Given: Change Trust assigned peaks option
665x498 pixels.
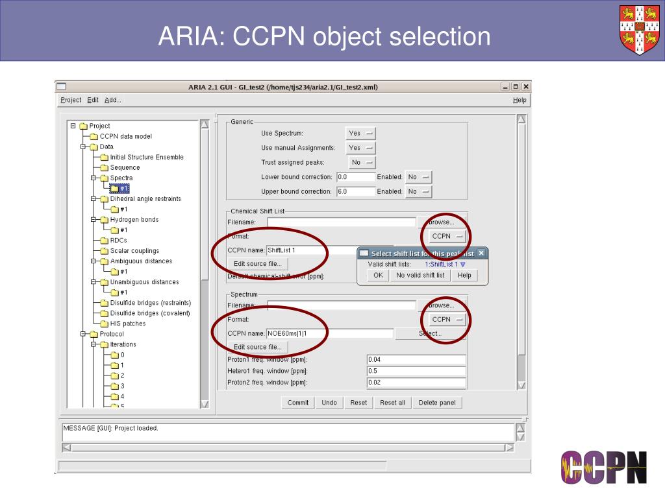Looking at the screenshot, I should (x=362, y=162).
